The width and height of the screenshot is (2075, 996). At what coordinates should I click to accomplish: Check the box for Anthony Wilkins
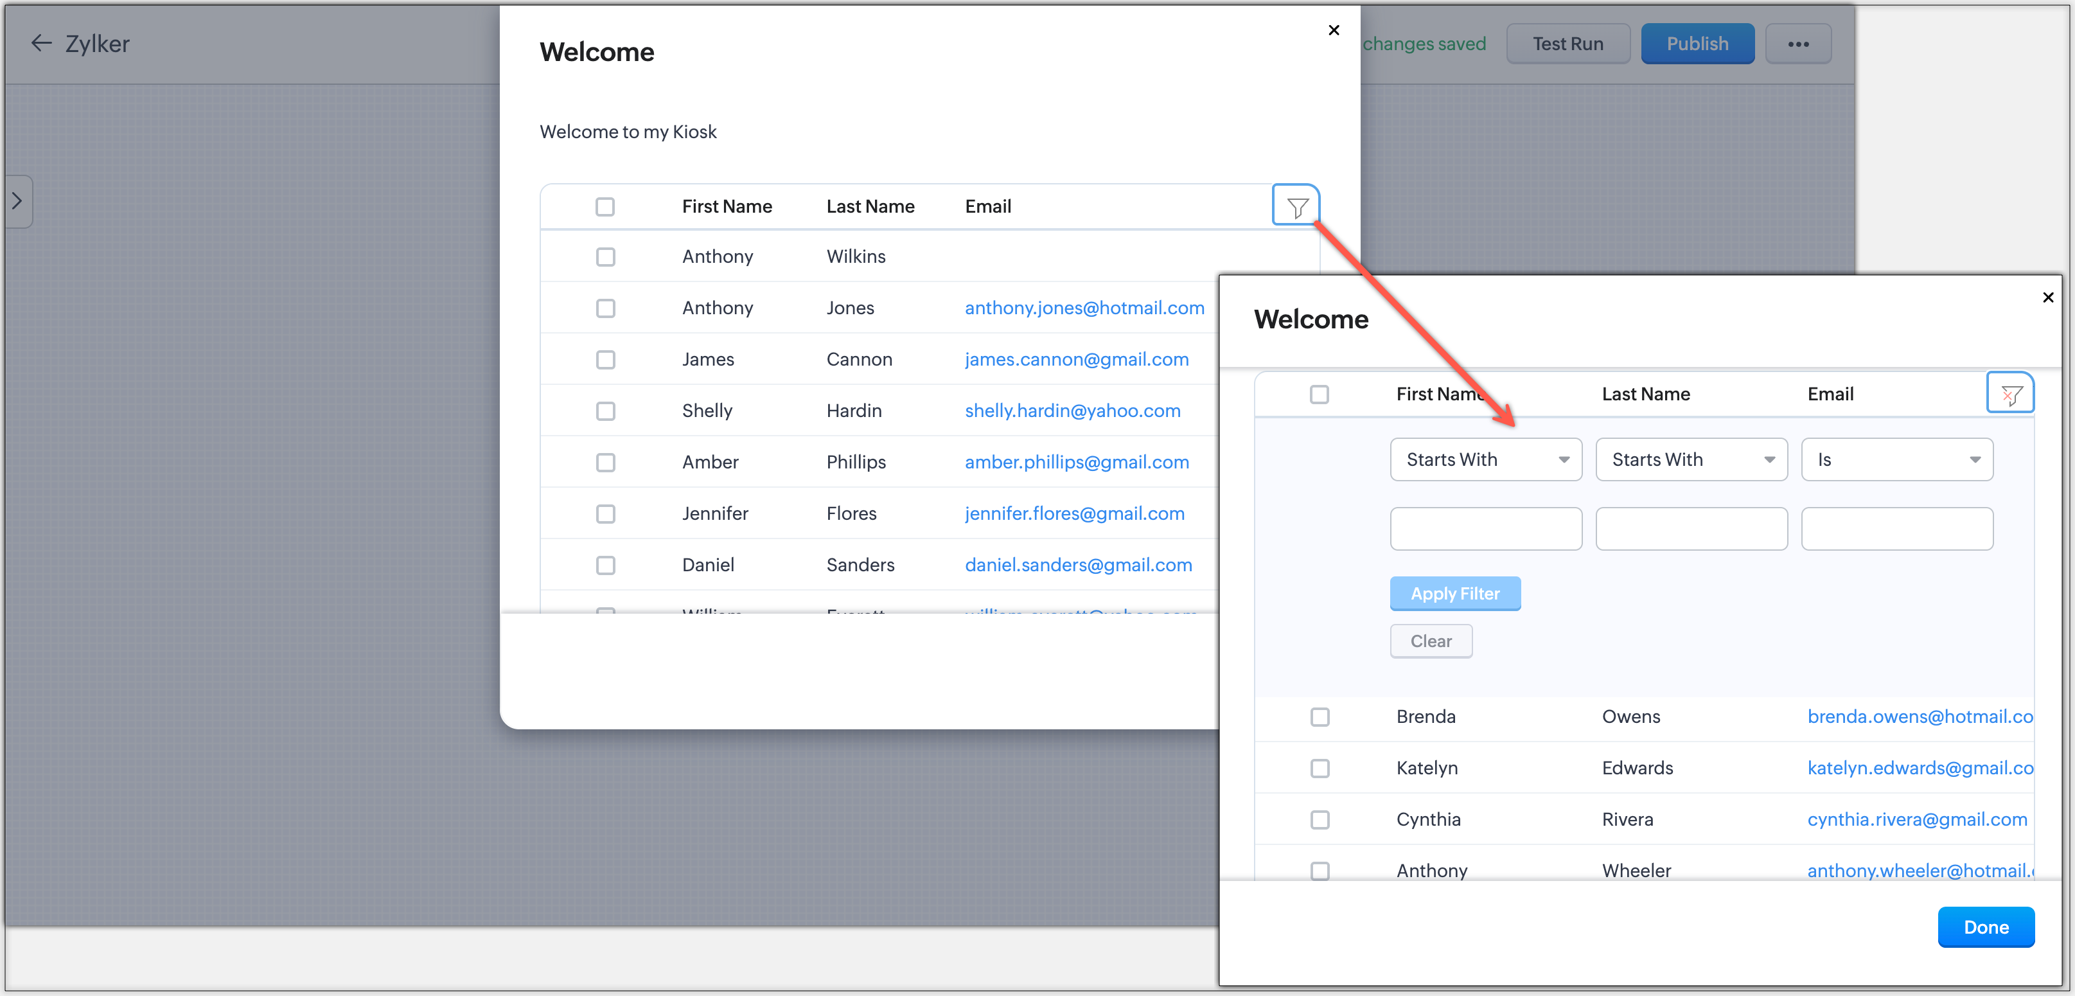(605, 257)
